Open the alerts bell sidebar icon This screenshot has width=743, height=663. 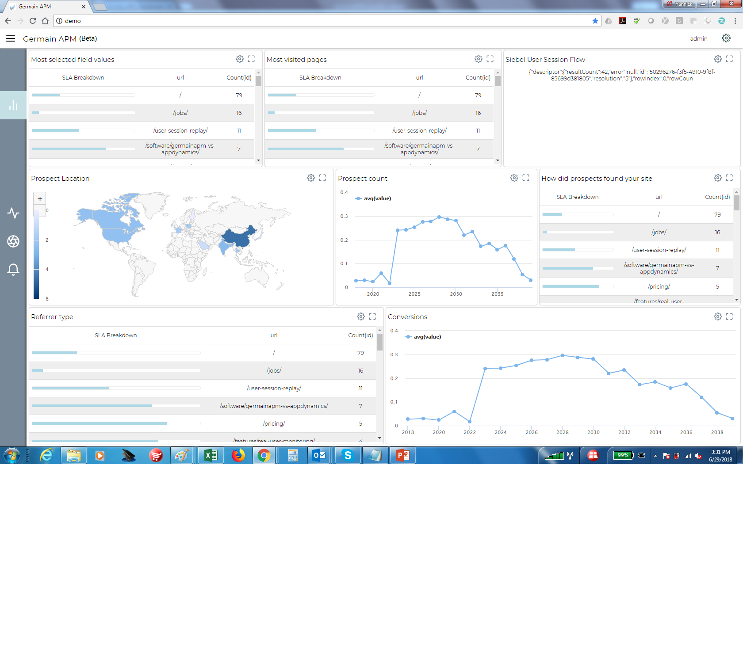pyautogui.click(x=13, y=269)
